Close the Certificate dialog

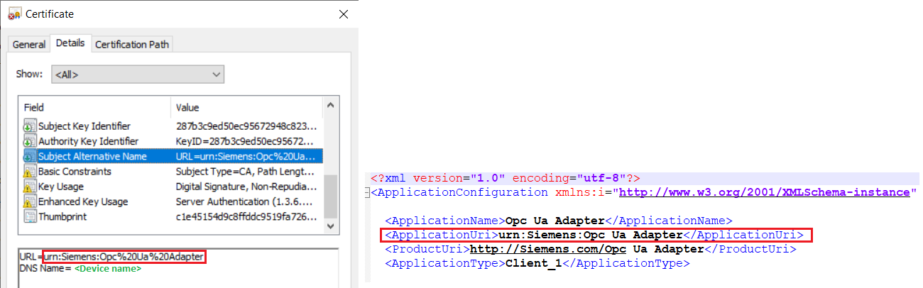click(x=344, y=14)
